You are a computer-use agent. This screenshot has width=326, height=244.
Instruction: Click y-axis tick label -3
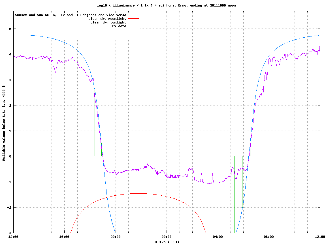[9, 233]
